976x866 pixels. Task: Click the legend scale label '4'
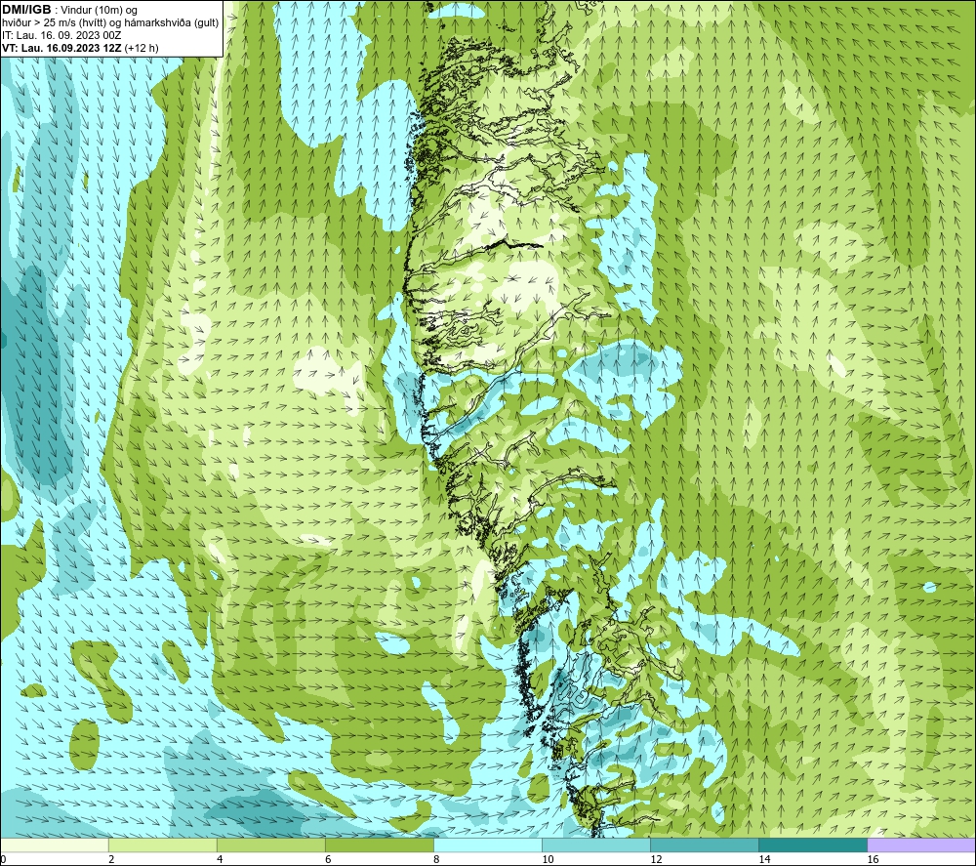(x=220, y=859)
